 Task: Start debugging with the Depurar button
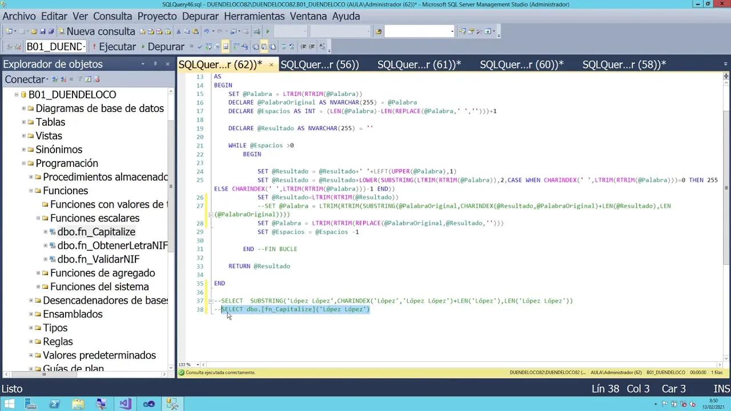pyautogui.click(x=163, y=47)
